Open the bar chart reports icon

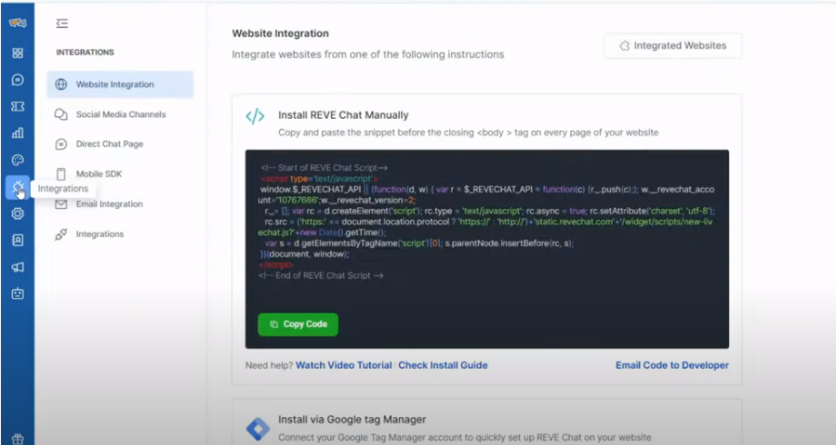[18, 133]
